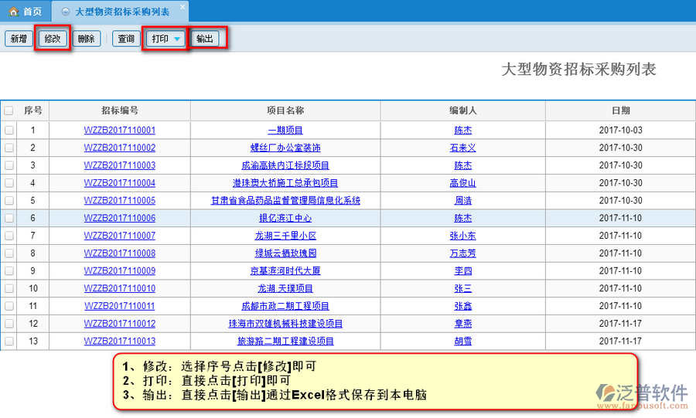Image resolution: width=696 pixels, height=418 pixels.
Task: Open bid number WZZB2017110009 link
Action: [x=120, y=271]
